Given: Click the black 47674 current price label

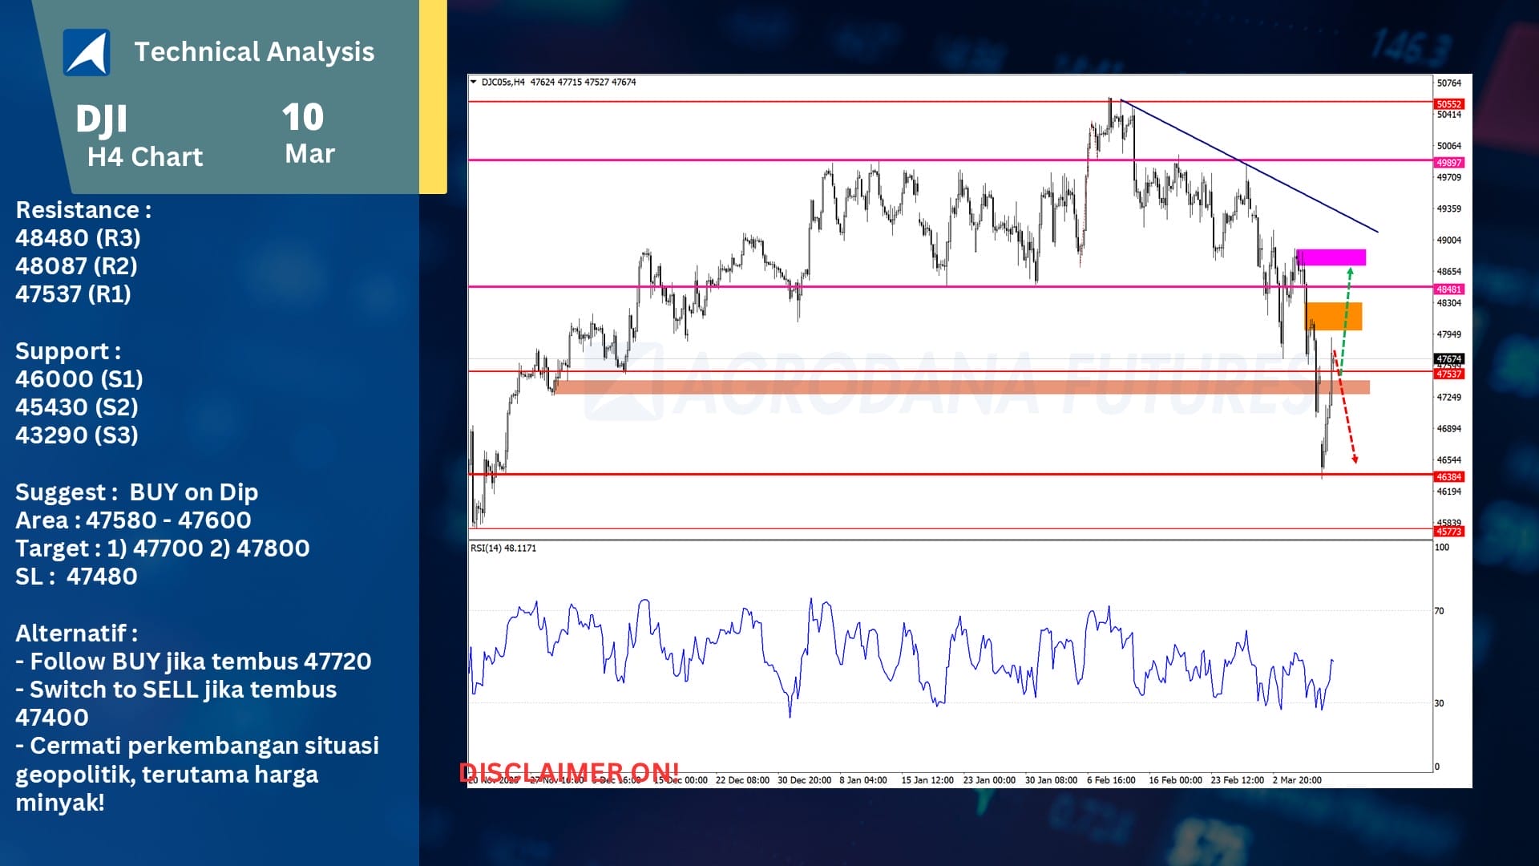Looking at the screenshot, I should [1448, 359].
